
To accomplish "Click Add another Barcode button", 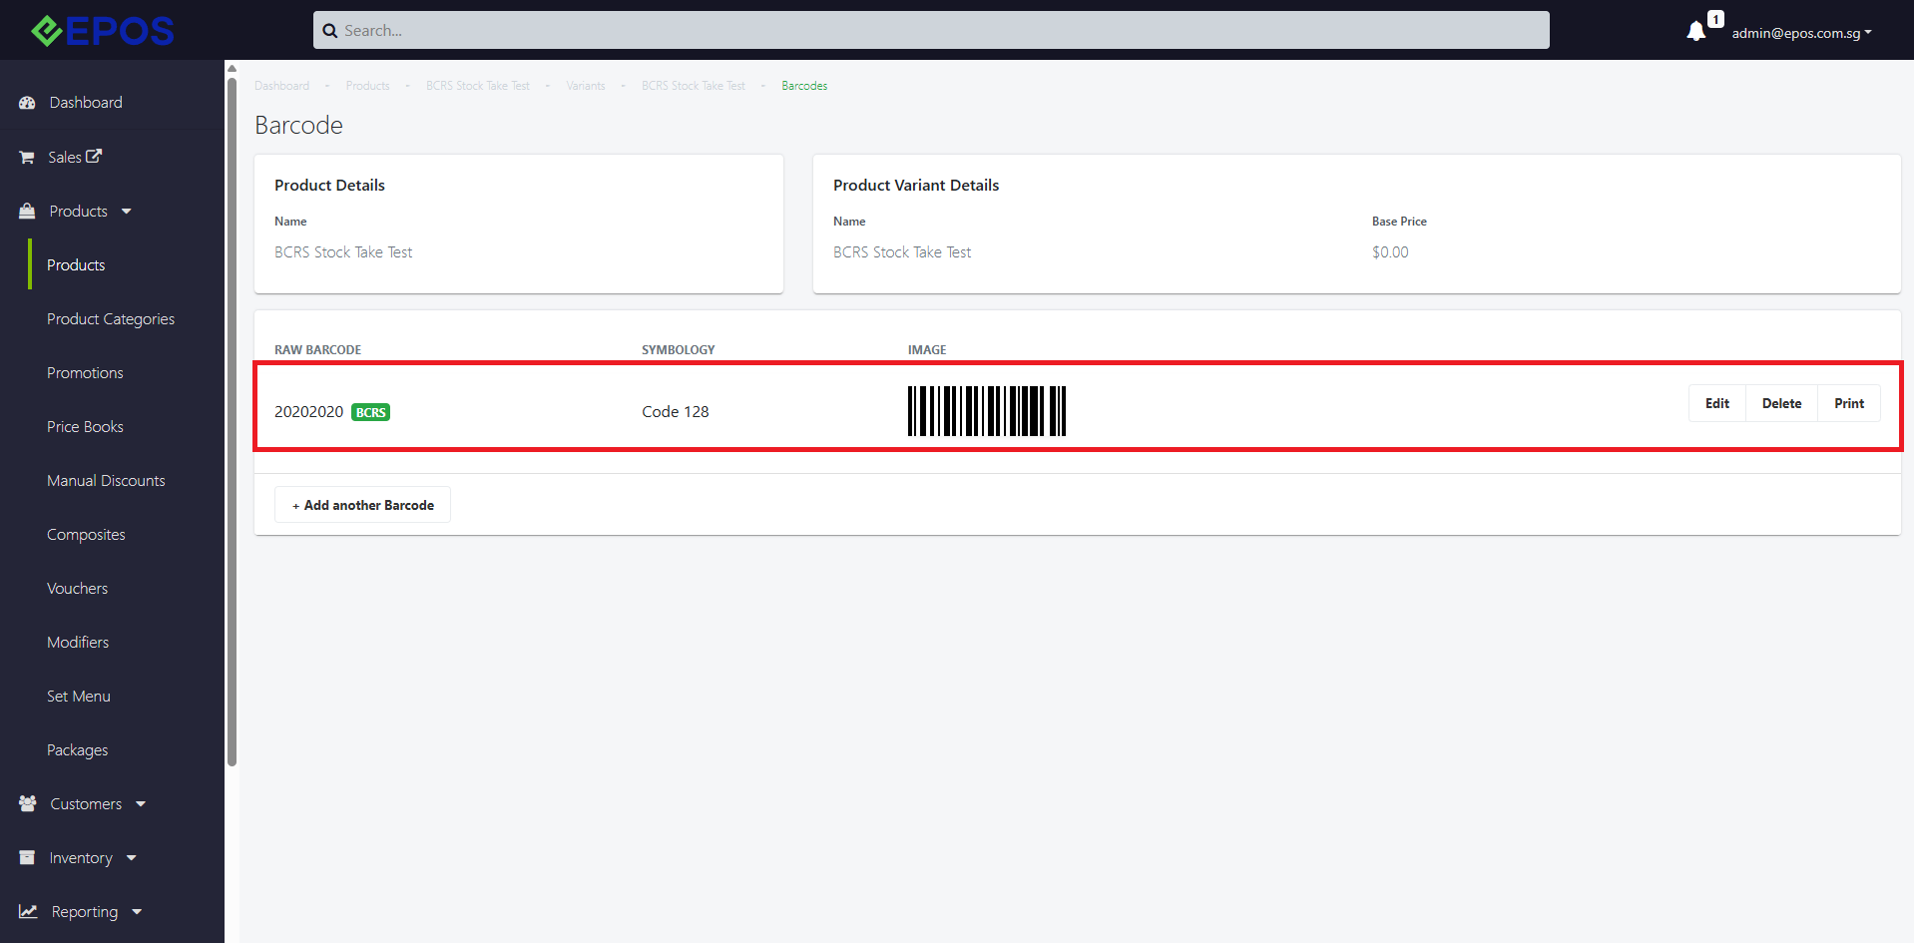I will pyautogui.click(x=362, y=505).
